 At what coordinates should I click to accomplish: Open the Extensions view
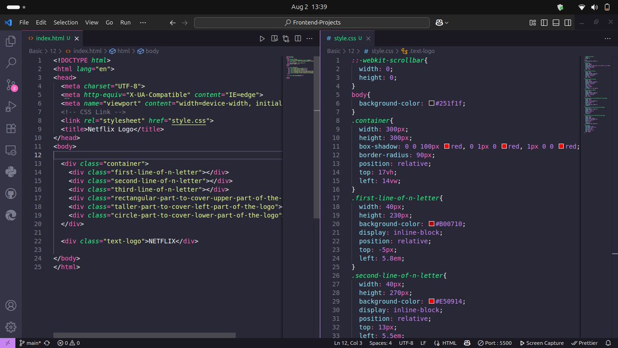tap(10, 128)
